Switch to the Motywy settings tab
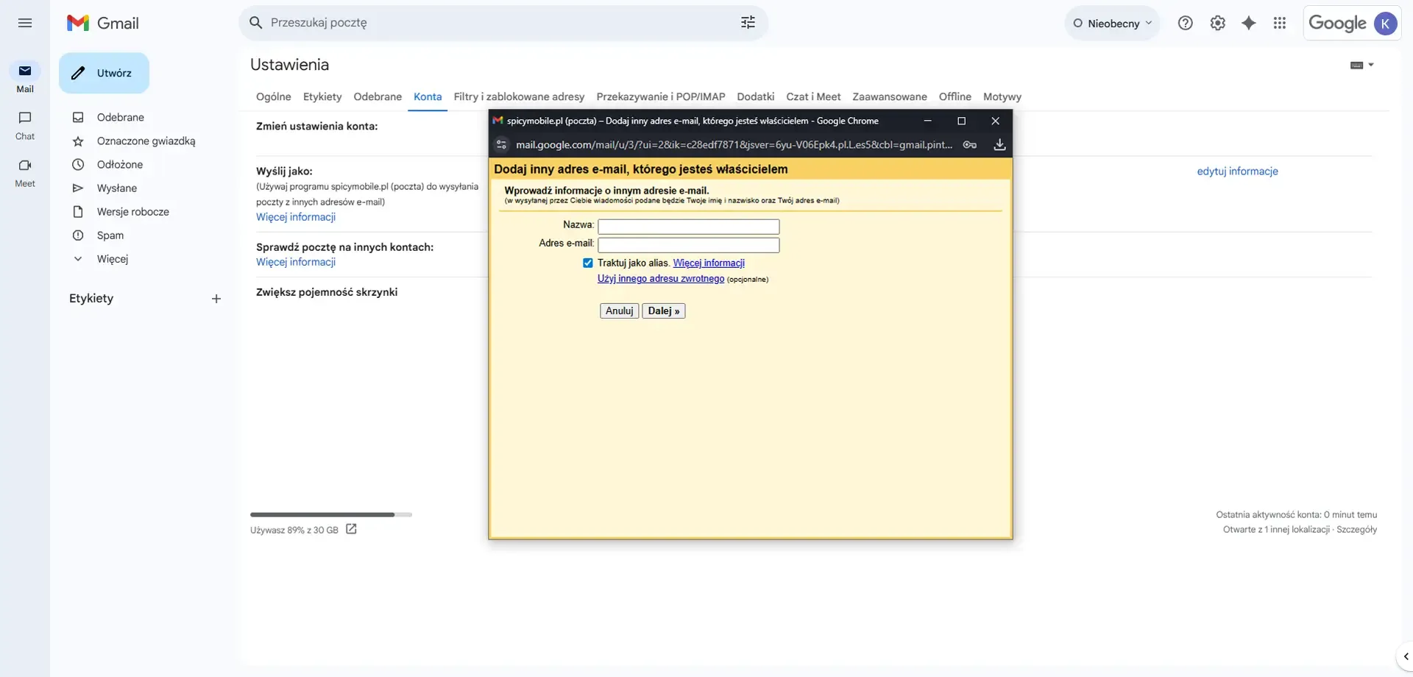 tap(1002, 96)
